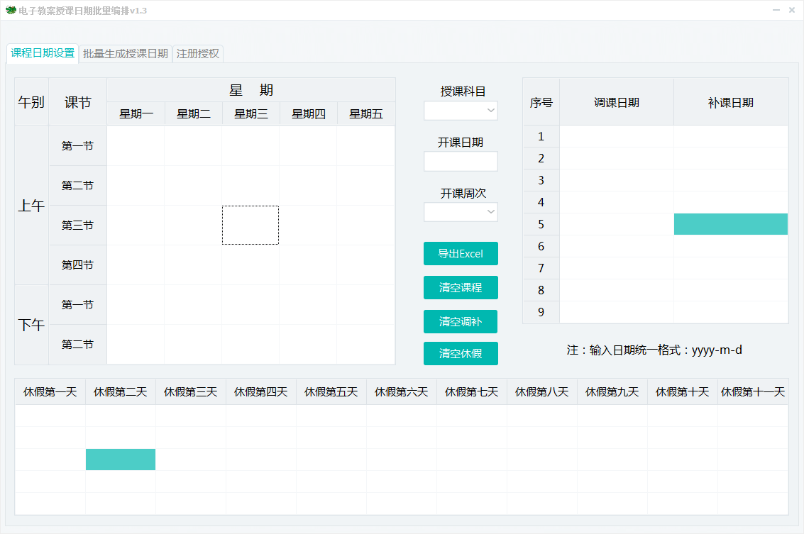804x534 pixels.
Task: Click the 调课日期 cell in row 1
Action: 616,136
